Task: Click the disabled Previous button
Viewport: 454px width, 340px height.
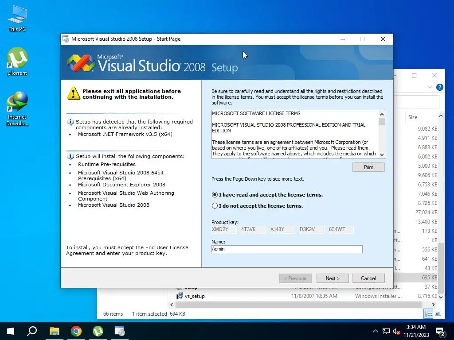Action: click(x=295, y=278)
